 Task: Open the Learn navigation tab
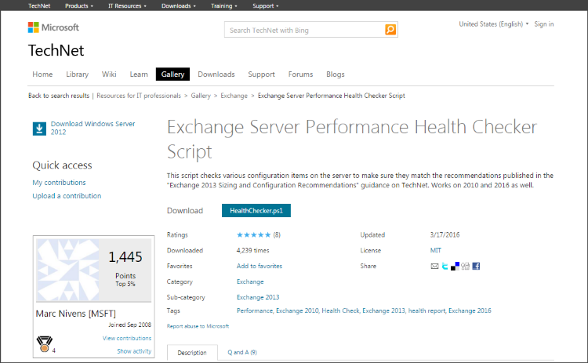click(139, 74)
